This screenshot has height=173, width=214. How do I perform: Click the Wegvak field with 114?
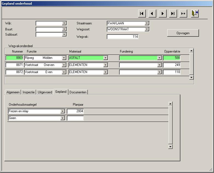(x=123, y=37)
